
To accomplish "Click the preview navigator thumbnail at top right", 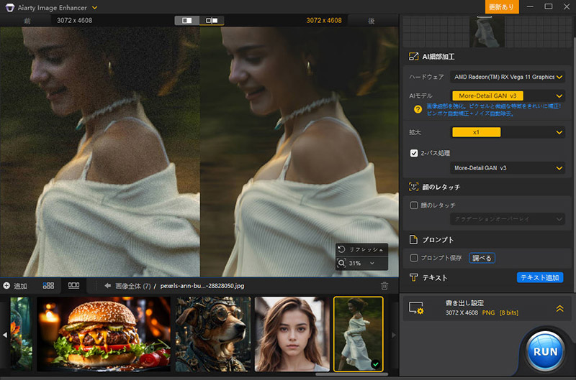I will point(487,32).
